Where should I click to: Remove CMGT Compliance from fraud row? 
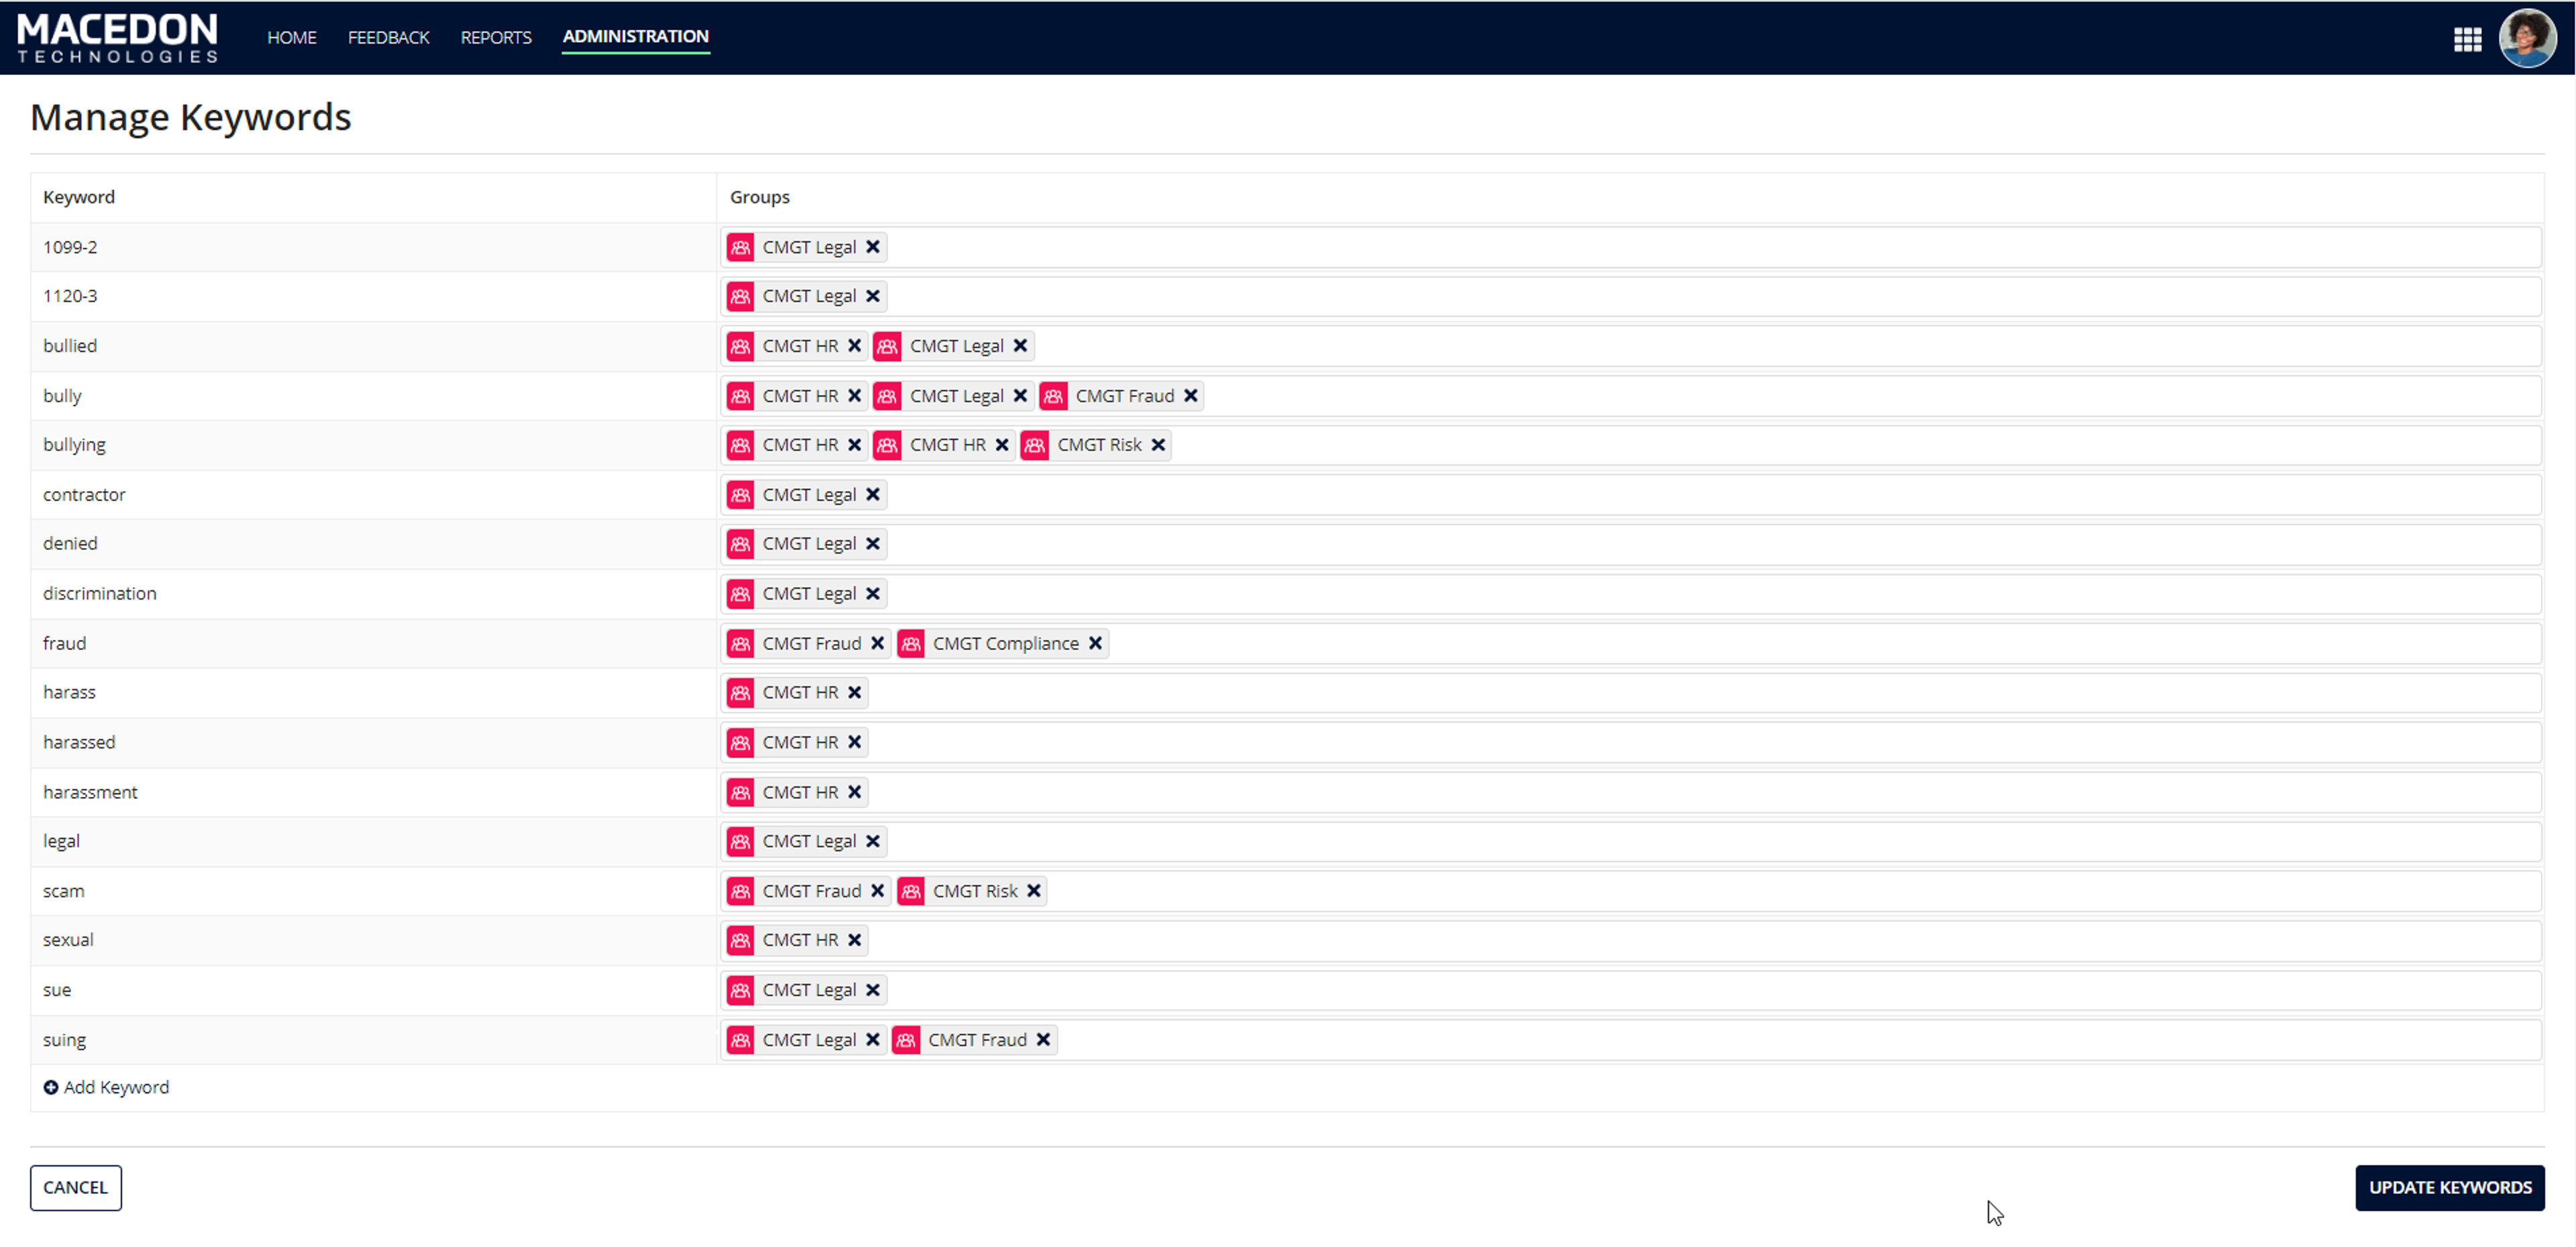pyautogui.click(x=1095, y=644)
